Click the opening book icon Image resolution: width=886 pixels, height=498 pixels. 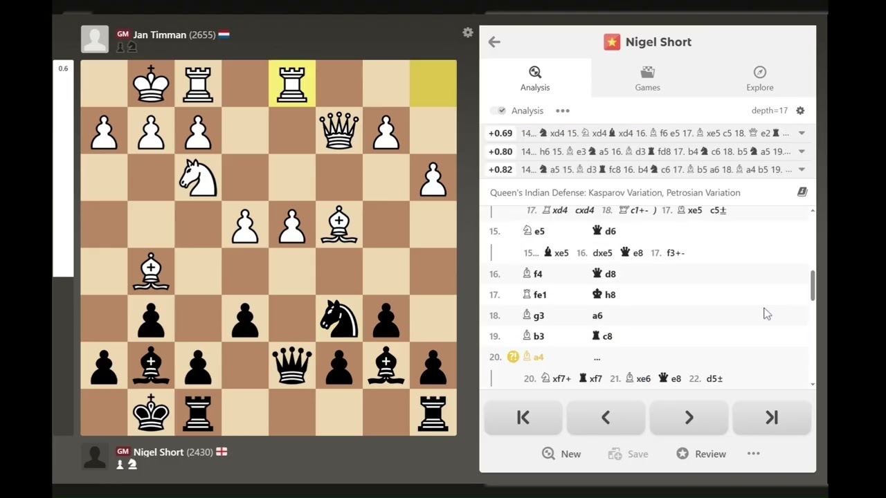point(802,192)
